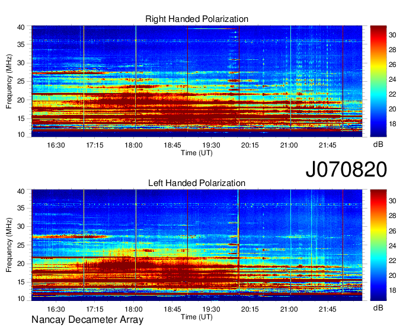This screenshot has height=327, width=403.
Task: Click the "Nancay Decameter Array" caption
Action: pos(87,320)
